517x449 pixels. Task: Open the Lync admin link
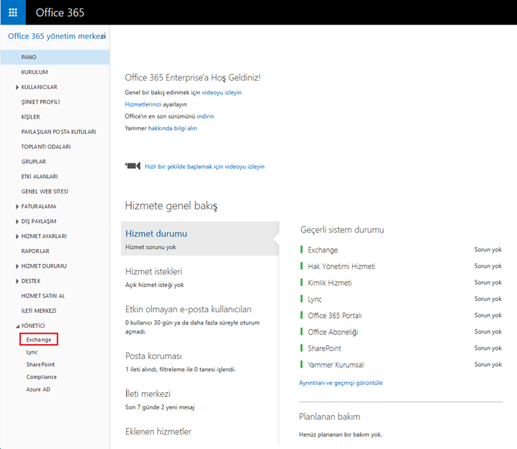point(32,352)
